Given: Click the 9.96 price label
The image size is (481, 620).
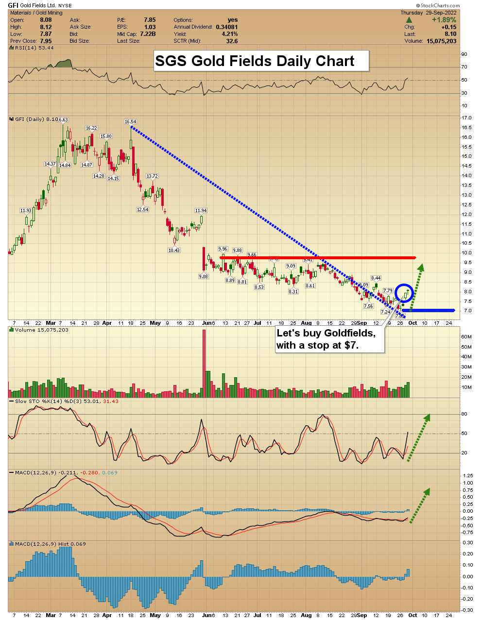Looking at the screenshot, I should [223, 249].
